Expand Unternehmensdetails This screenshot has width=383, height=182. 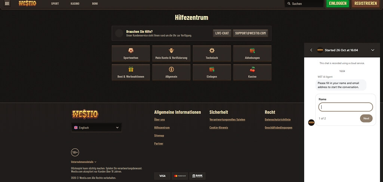[x=83, y=162]
